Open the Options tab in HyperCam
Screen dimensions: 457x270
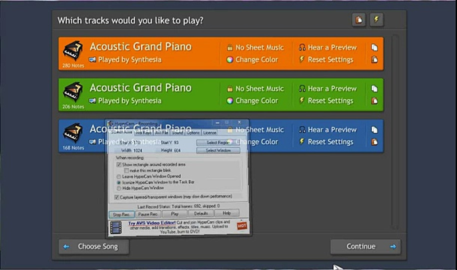point(193,133)
